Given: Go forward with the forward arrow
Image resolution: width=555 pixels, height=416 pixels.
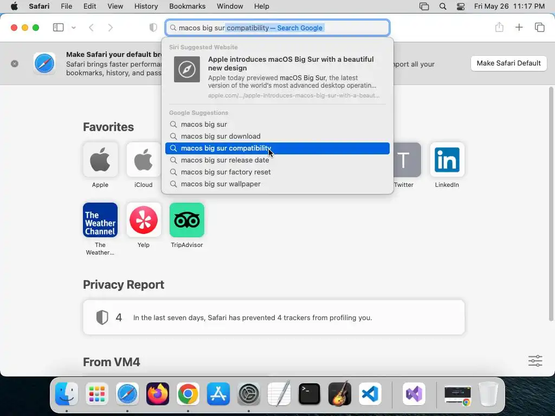Looking at the screenshot, I should (x=111, y=28).
